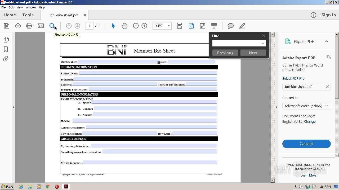Open the Find search history dropdown

[263, 44]
